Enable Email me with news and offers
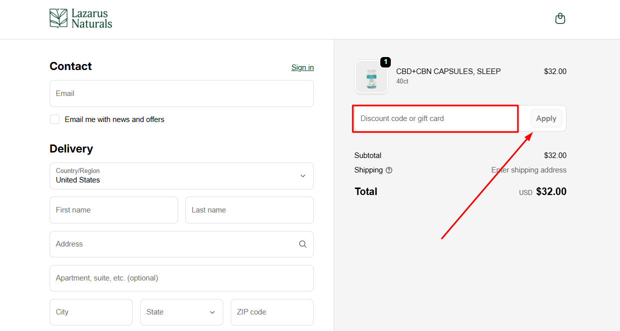 (55, 119)
